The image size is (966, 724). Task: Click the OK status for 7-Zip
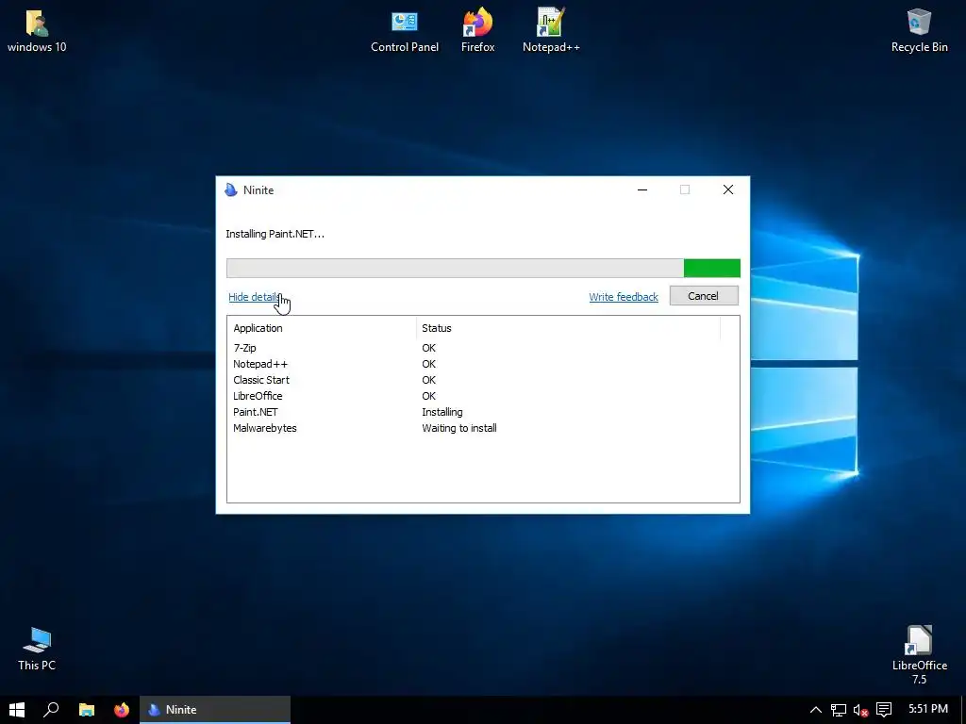[x=429, y=348]
